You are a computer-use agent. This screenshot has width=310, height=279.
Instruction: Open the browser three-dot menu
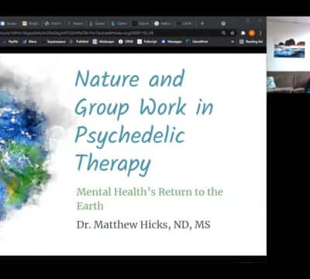click(x=260, y=33)
